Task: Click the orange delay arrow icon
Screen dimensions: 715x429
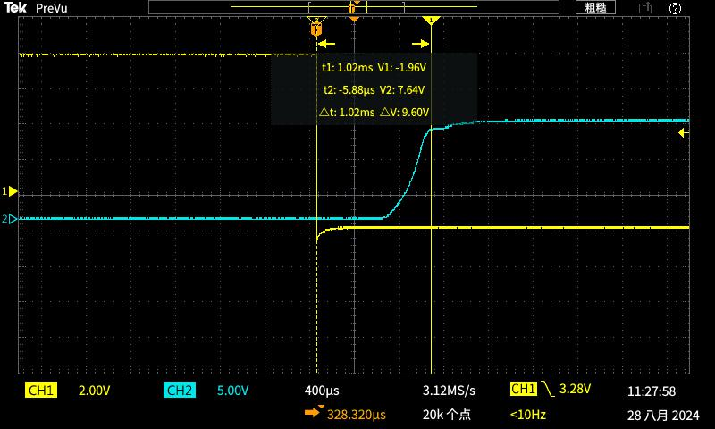Action: click(313, 414)
